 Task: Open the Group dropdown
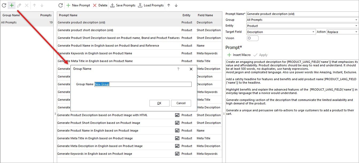point(356,20)
